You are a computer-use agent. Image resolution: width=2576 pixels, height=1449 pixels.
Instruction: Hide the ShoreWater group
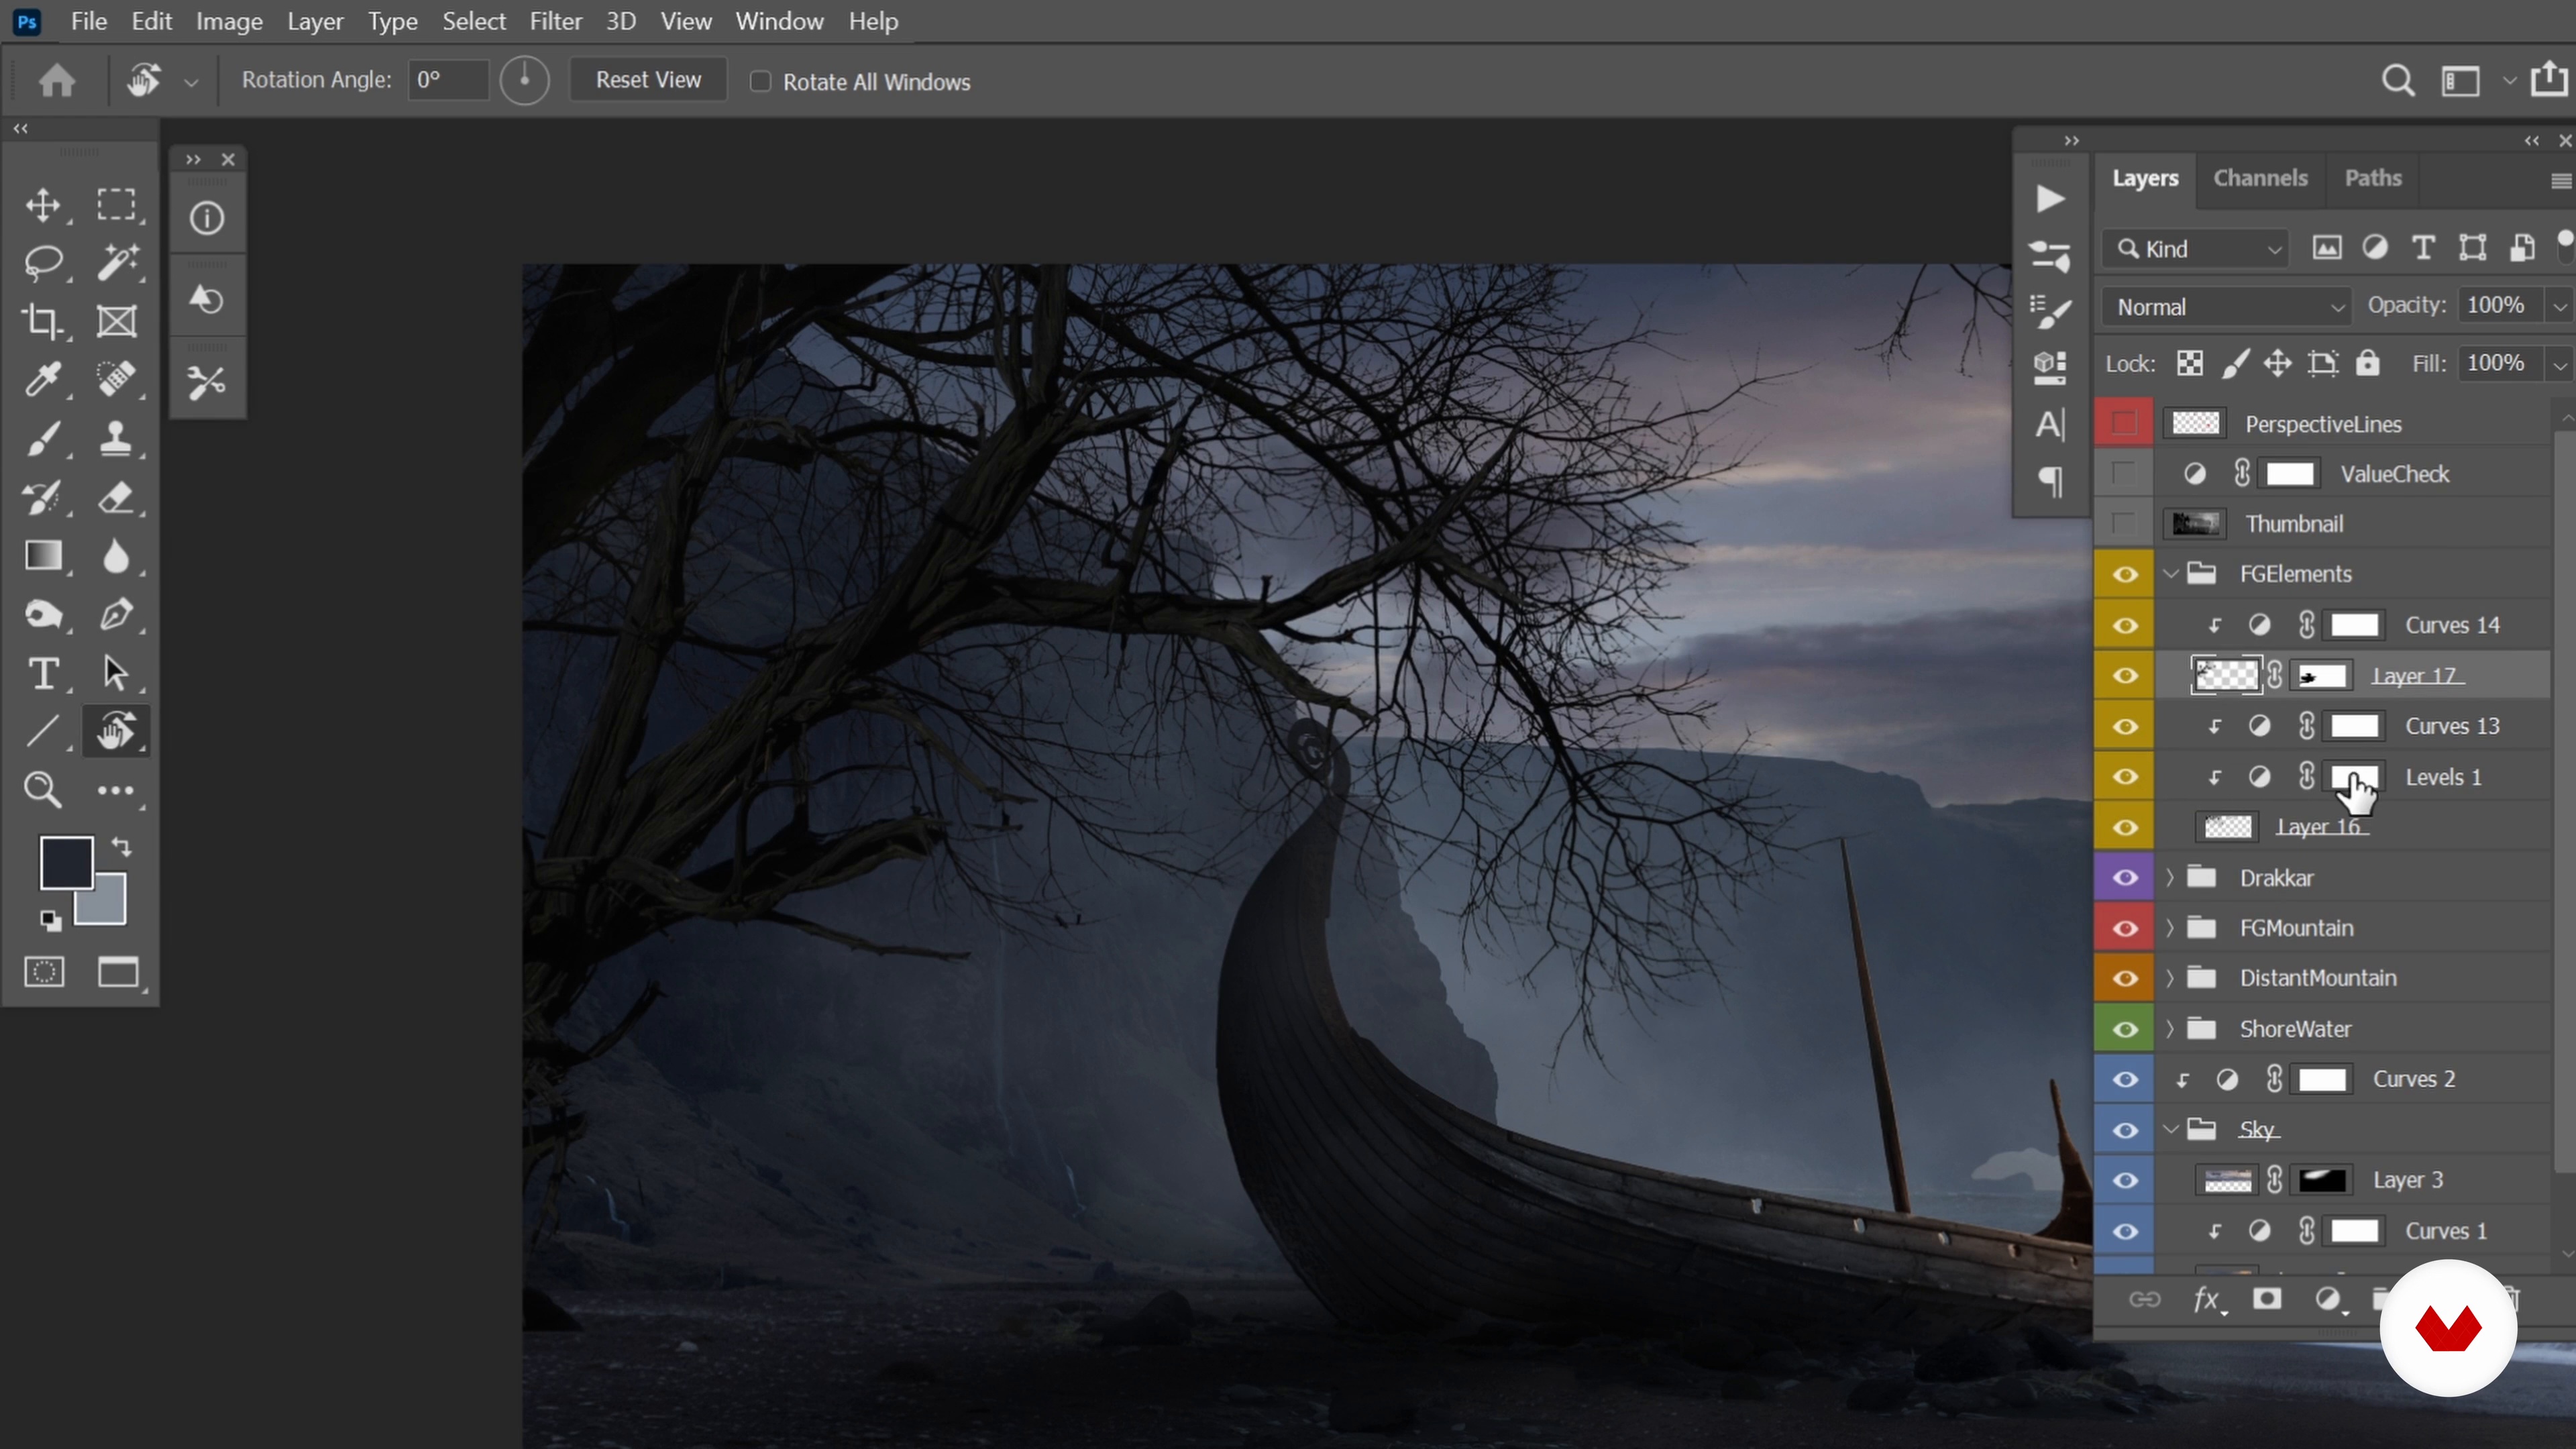tap(2124, 1029)
